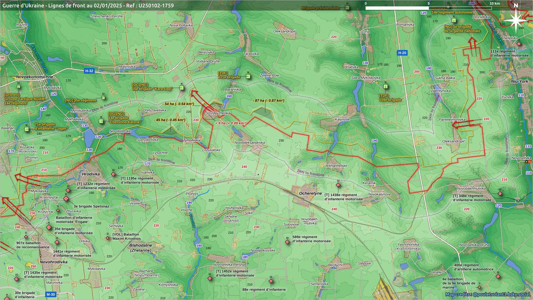Image resolution: width=533 pixels, height=300 pixels.
Task: Click the distance scale bar
Action: (428, 8)
